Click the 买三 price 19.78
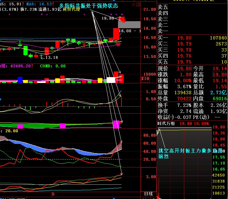This screenshot has width=228, height=199. coord(184,50)
